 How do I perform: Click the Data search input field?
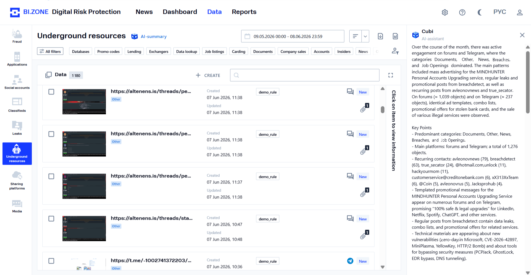[x=304, y=75]
